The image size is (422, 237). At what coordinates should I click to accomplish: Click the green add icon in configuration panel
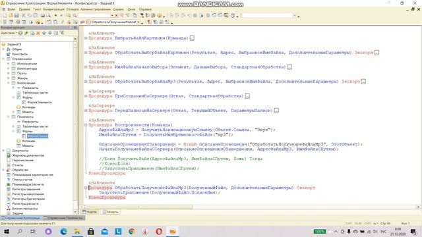pyautogui.click(x=20, y=33)
